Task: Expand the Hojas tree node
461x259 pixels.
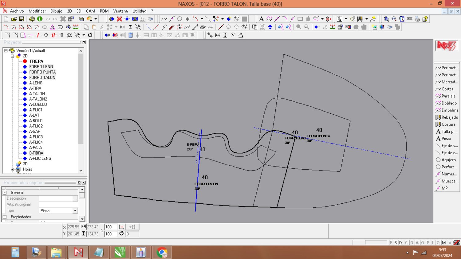Action: (x=12, y=169)
